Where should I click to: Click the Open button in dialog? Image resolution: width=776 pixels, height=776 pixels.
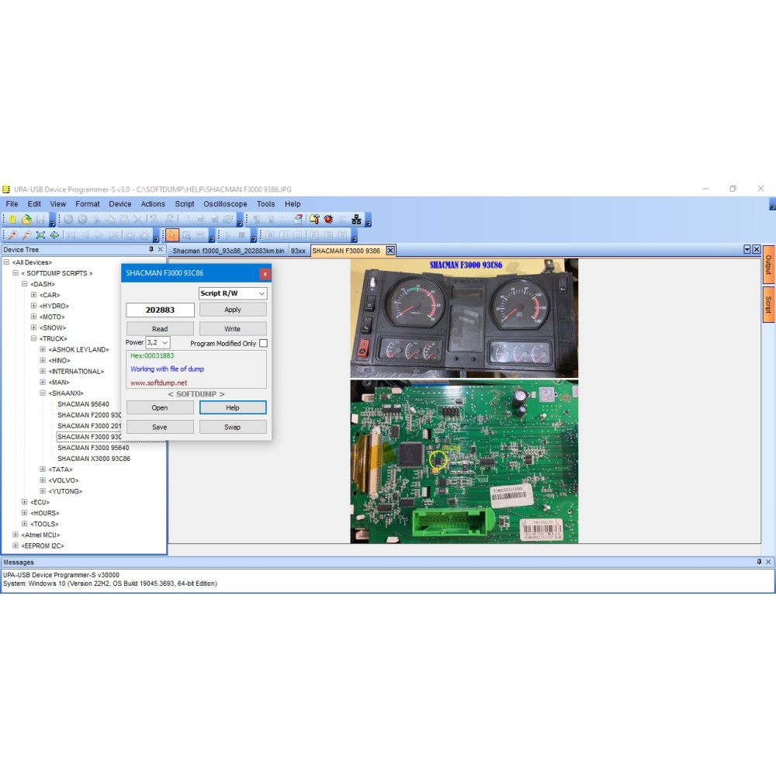point(160,407)
